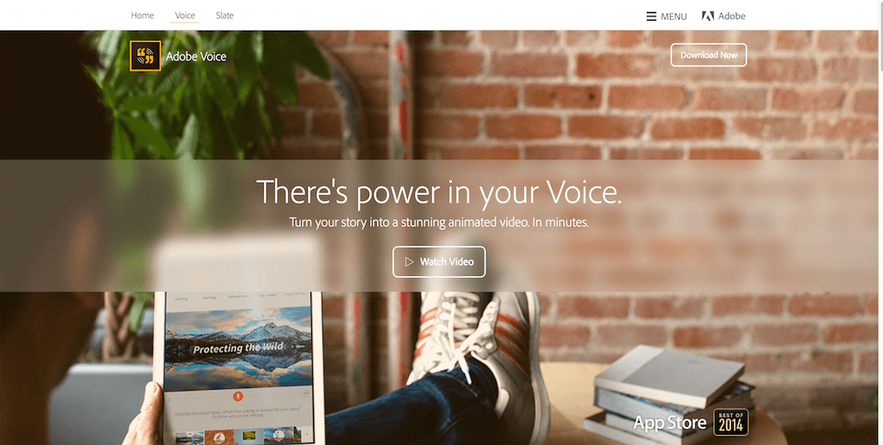Tap the orange microphone icon on tablet
The height and width of the screenshot is (445, 883).
pos(238,396)
